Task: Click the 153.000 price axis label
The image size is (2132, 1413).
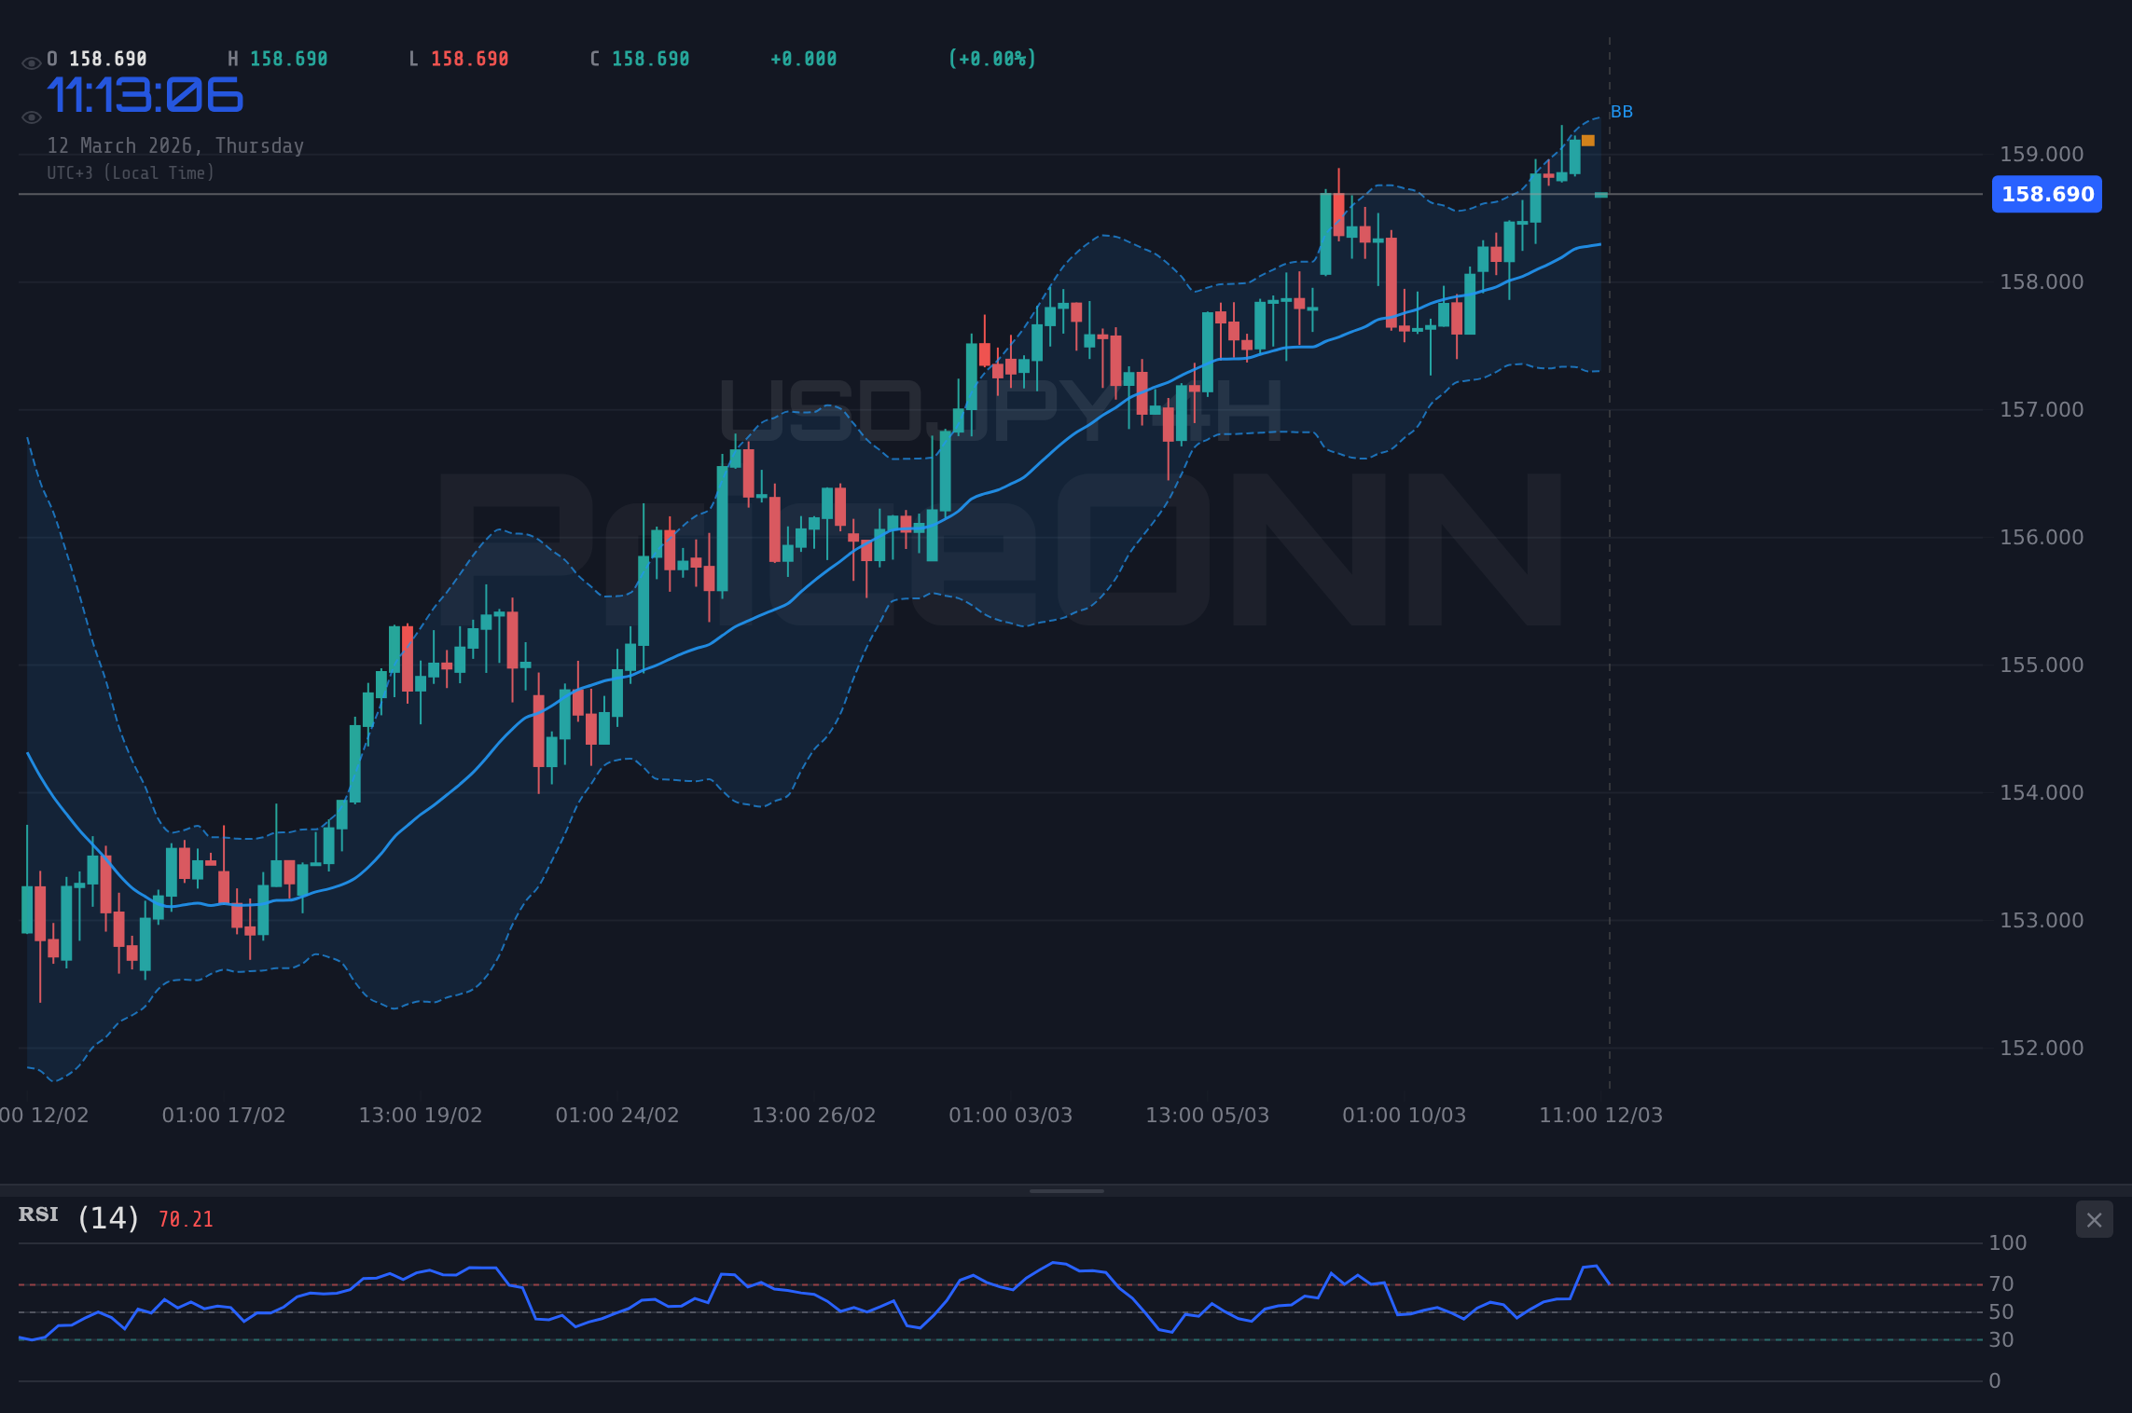Action: [2042, 920]
